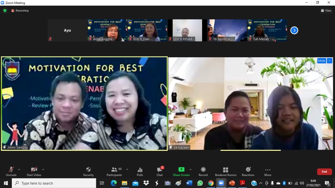335x188 pixels.
Task: Select Tuti Mesah video thumbnail
Action: pos(267,30)
